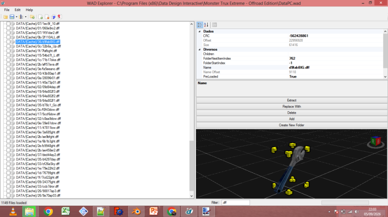Click the file with orange mark toolbar icon
The image size is (388, 217).
(x=47, y=17)
